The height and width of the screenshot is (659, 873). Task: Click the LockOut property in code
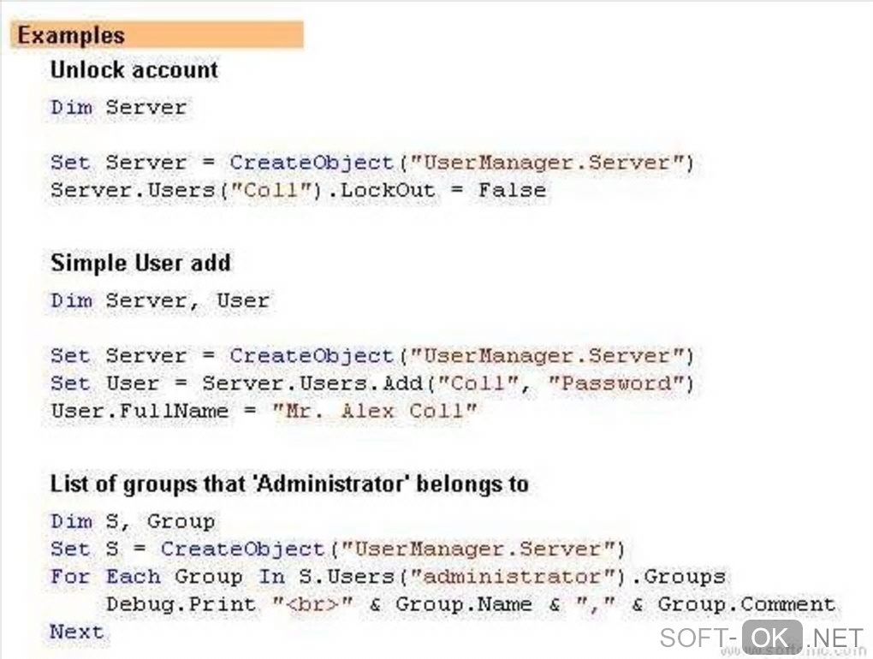[388, 190]
